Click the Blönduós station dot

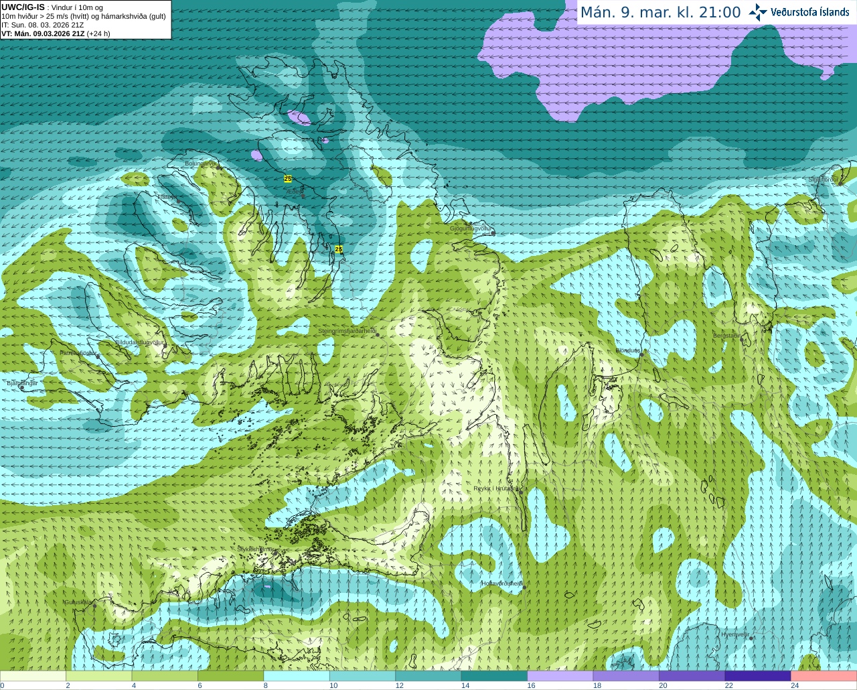(641, 355)
